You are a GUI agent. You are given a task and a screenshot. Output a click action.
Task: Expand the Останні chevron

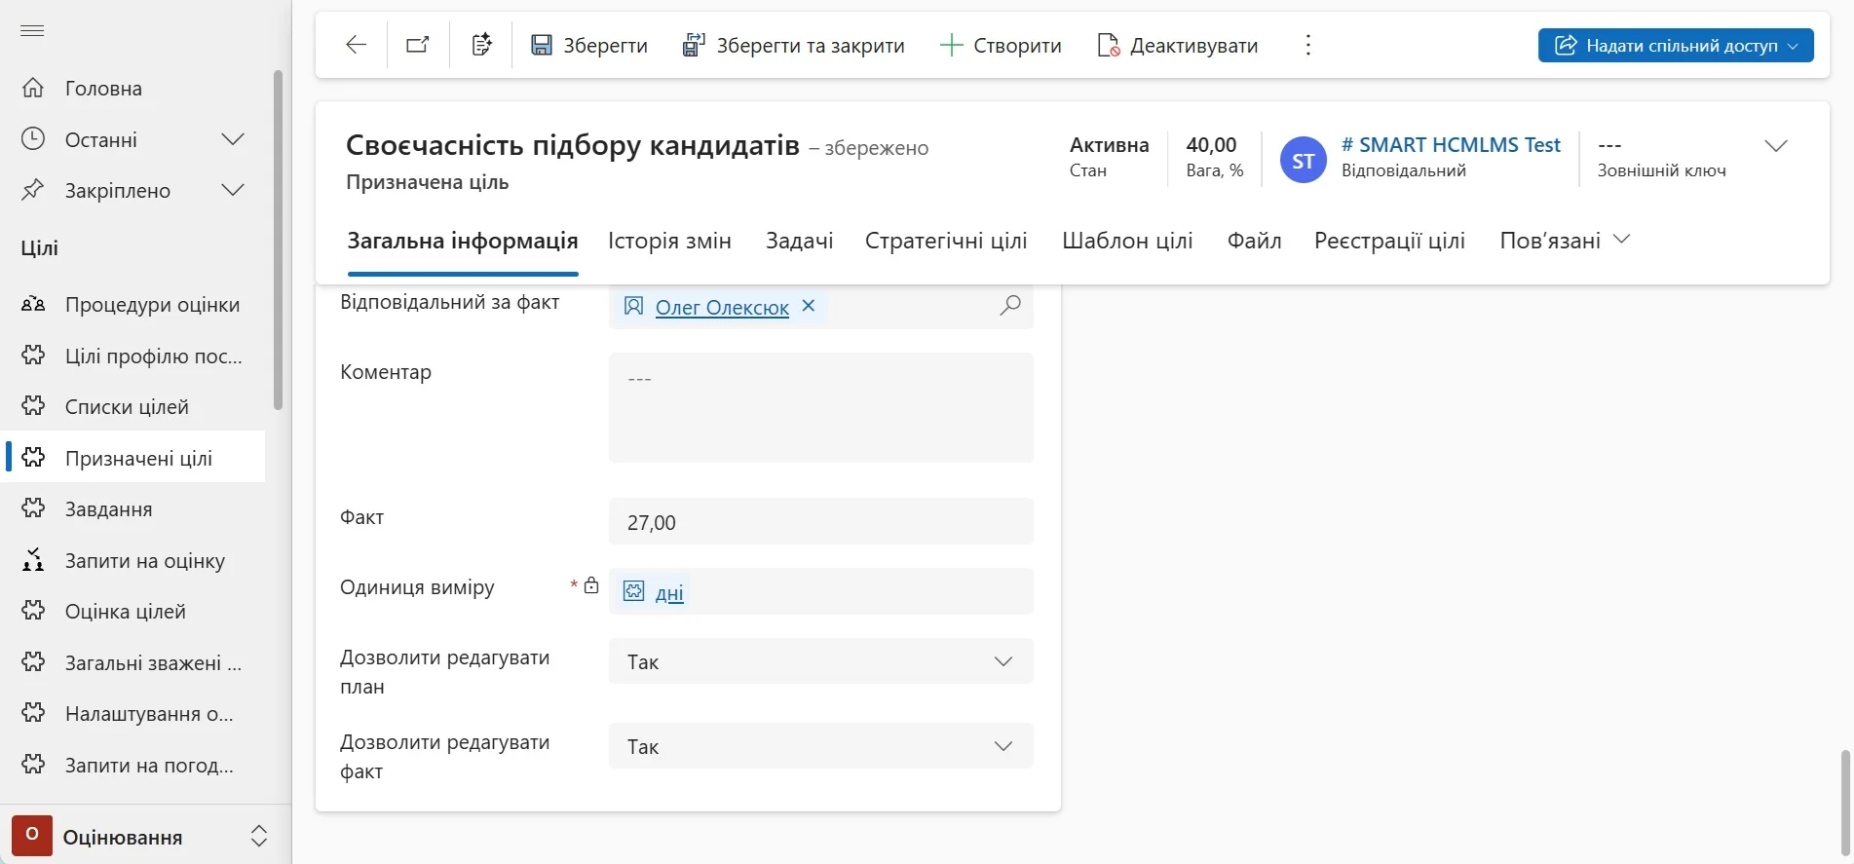point(233,139)
